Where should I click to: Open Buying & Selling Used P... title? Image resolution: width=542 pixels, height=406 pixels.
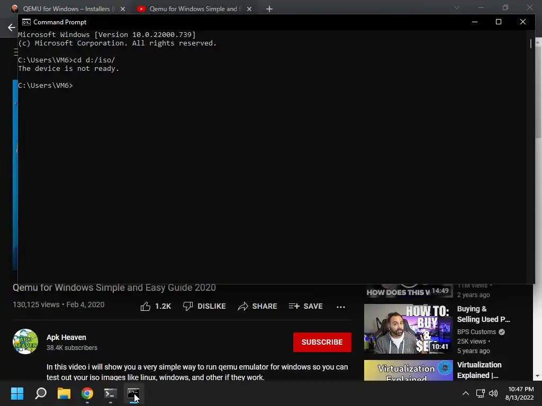(x=483, y=314)
